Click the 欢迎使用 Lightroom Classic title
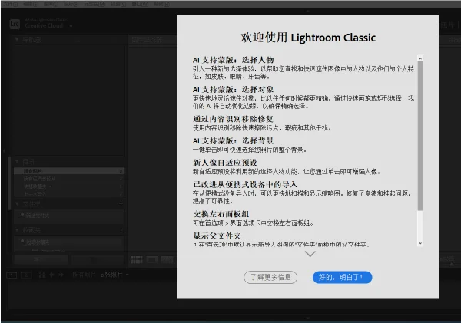 308,38
